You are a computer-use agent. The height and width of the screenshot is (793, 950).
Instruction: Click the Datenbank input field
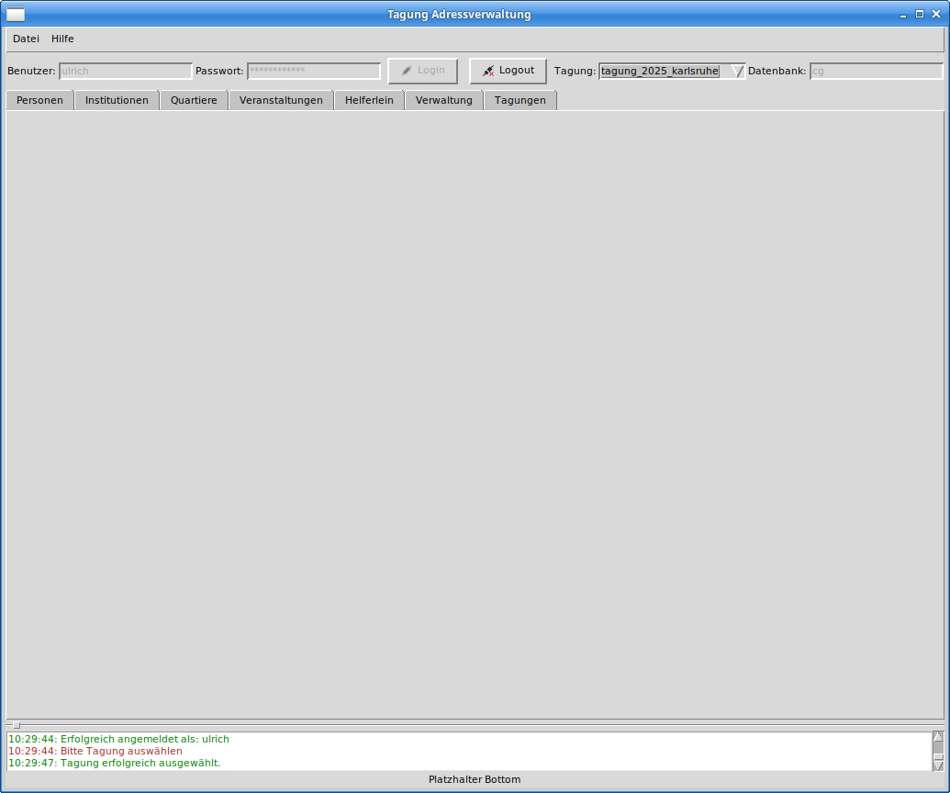tap(876, 71)
